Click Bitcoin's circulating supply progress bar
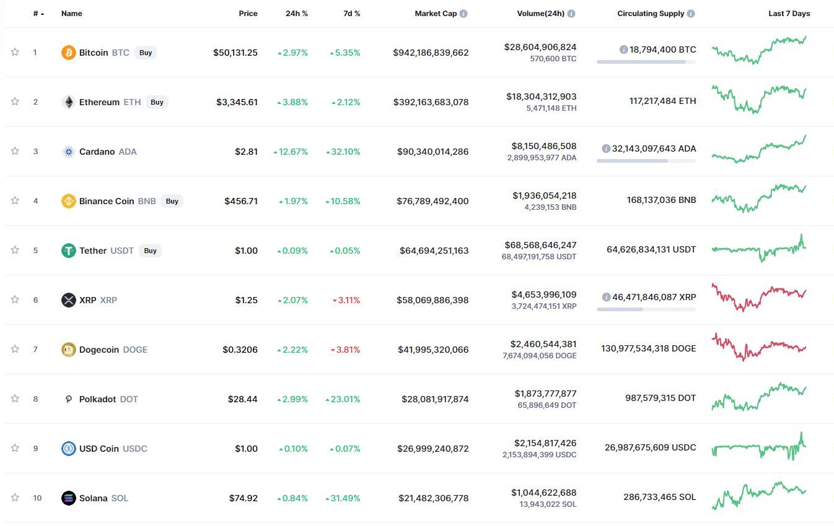Image resolution: width=834 pixels, height=526 pixels. tap(646, 62)
